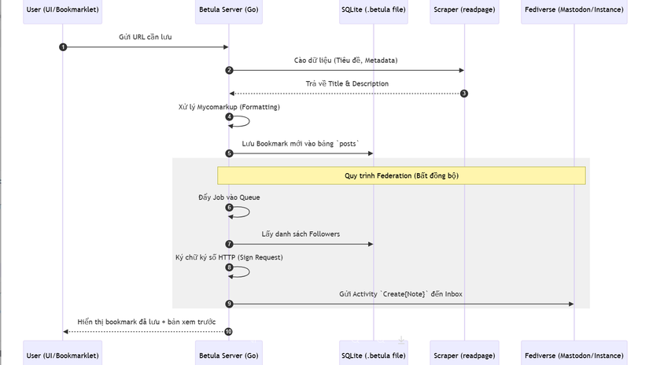This screenshot has height=365, width=649.
Task: Select the top "SQLite (.betula file)" participant box
Action: (374, 10)
